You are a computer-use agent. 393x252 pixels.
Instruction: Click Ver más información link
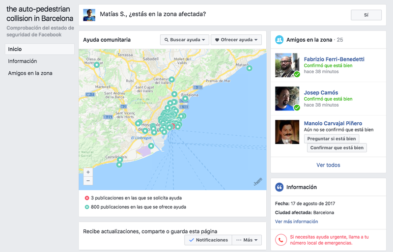[x=296, y=222]
